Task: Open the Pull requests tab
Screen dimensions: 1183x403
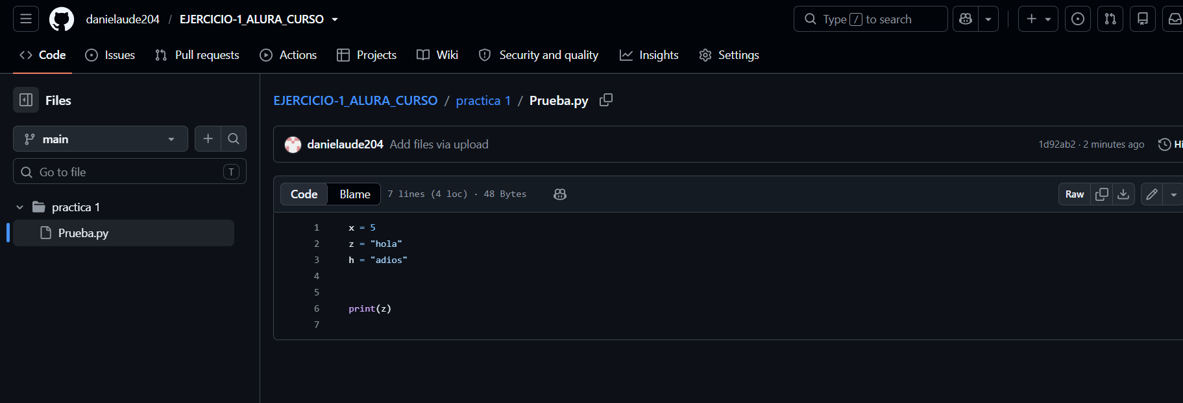Action: (197, 55)
